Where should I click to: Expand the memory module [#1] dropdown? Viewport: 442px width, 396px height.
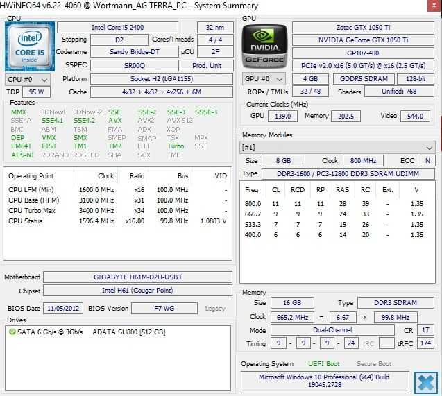click(337, 147)
